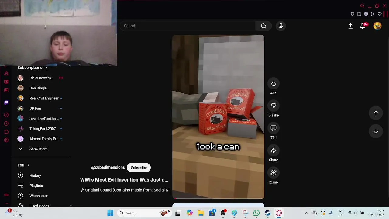Go to previous Short with up arrow

(376, 113)
